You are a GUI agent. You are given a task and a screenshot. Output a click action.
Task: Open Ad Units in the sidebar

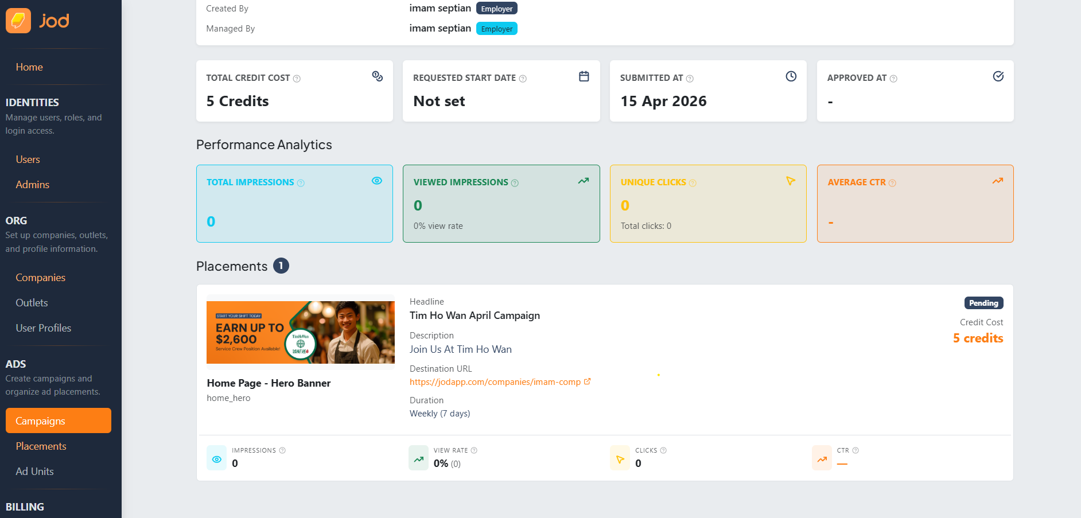(x=35, y=472)
